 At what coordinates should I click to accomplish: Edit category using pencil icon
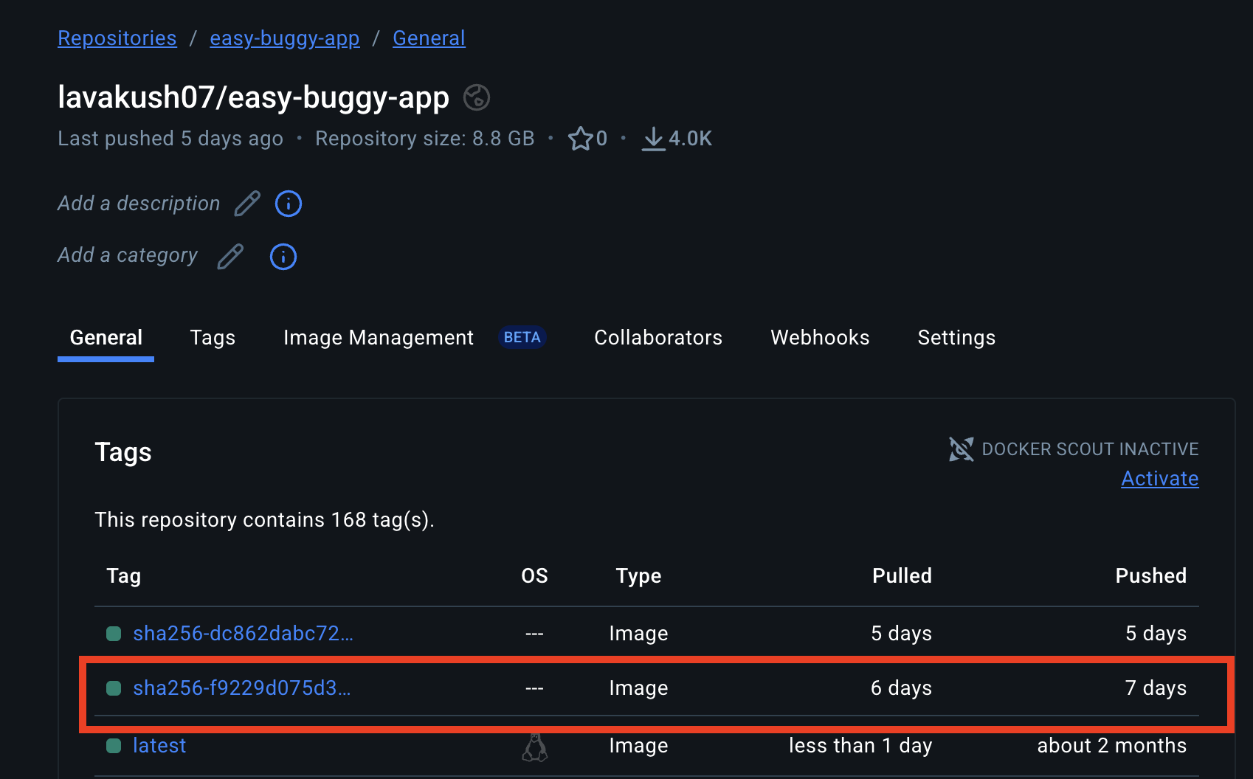[230, 257]
